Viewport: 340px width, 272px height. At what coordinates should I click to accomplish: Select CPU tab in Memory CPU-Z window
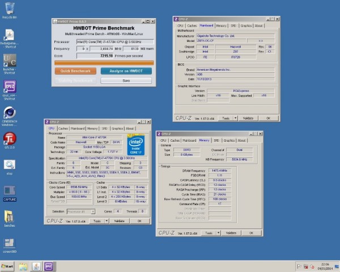pyautogui.click(x=163, y=141)
